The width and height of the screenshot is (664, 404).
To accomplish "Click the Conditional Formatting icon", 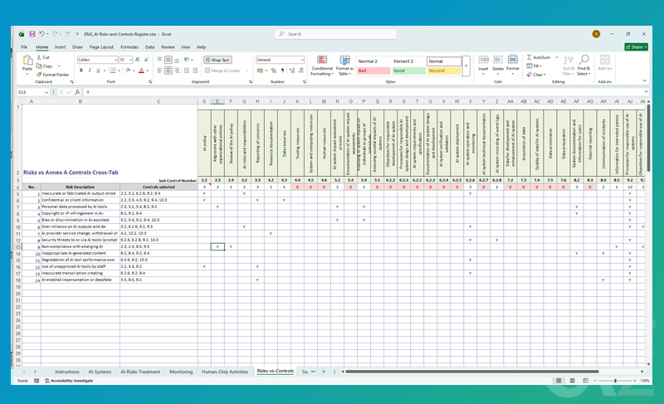I will (322, 60).
